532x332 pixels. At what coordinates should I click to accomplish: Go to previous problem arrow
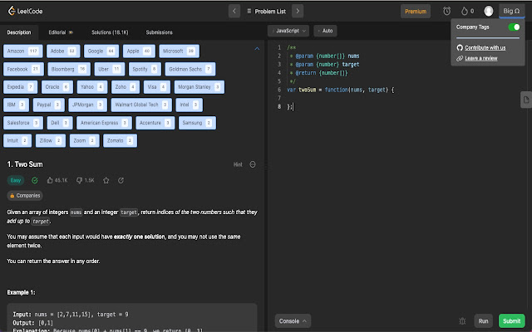(x=234, y=11)
